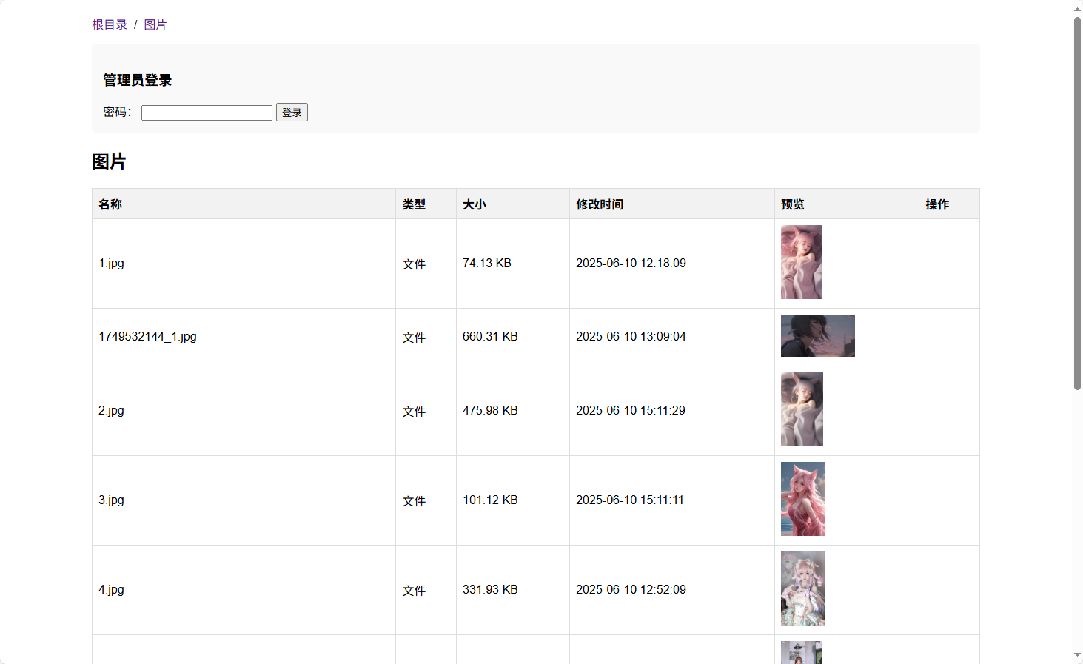The image size is (1083, 664).
Task: Click the scrollbar down arrow
Action: pos(1077,656)
